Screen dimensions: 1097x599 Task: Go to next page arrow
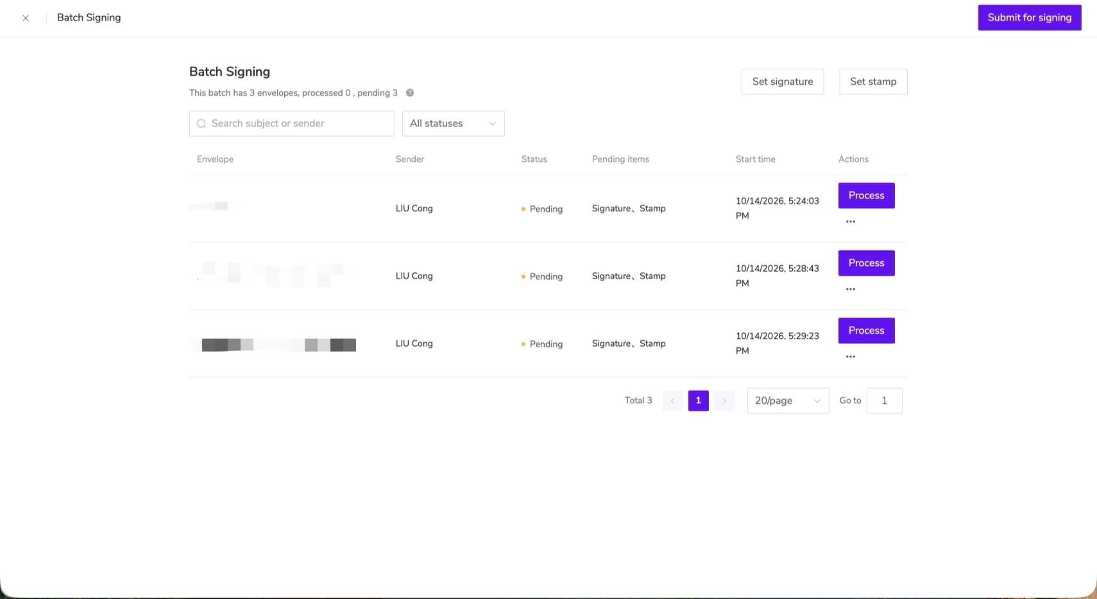pos(724,401)
